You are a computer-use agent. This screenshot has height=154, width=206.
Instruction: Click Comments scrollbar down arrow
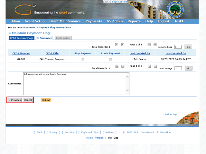pos(127,90)
